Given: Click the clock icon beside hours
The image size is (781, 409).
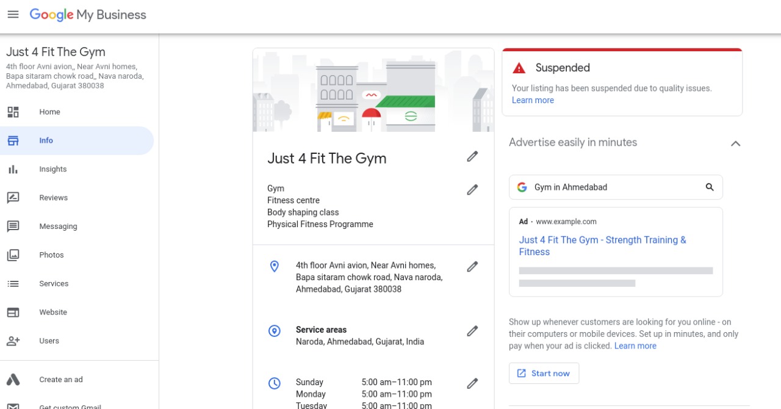Looking at the screenshot, I should pos(275,383).
